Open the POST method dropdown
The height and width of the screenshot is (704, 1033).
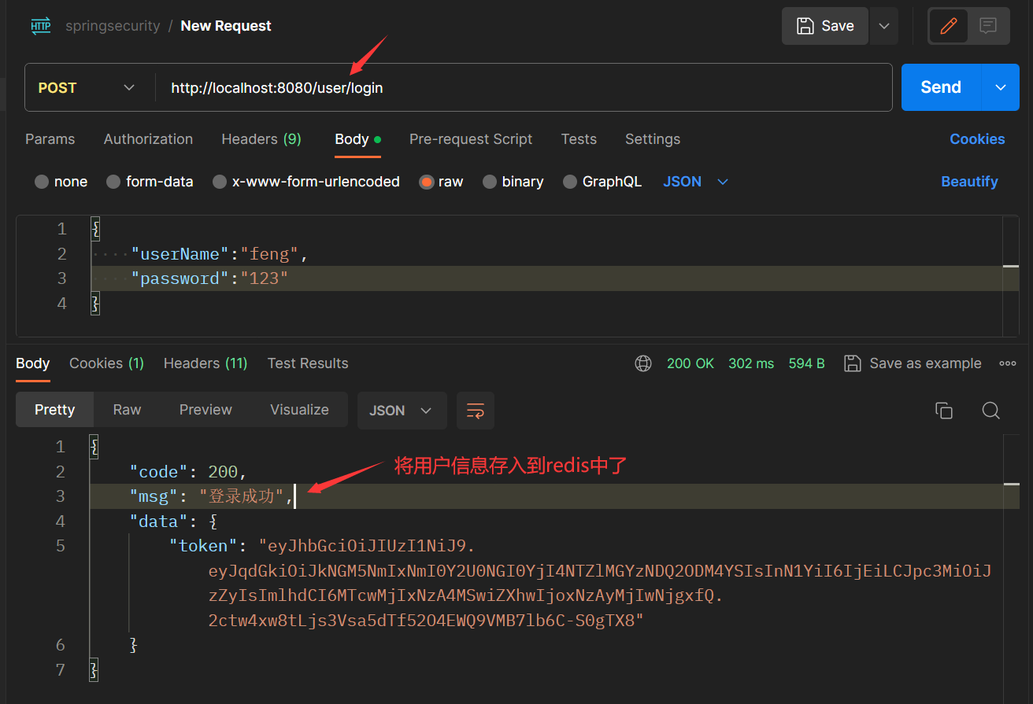click(87, 87)
